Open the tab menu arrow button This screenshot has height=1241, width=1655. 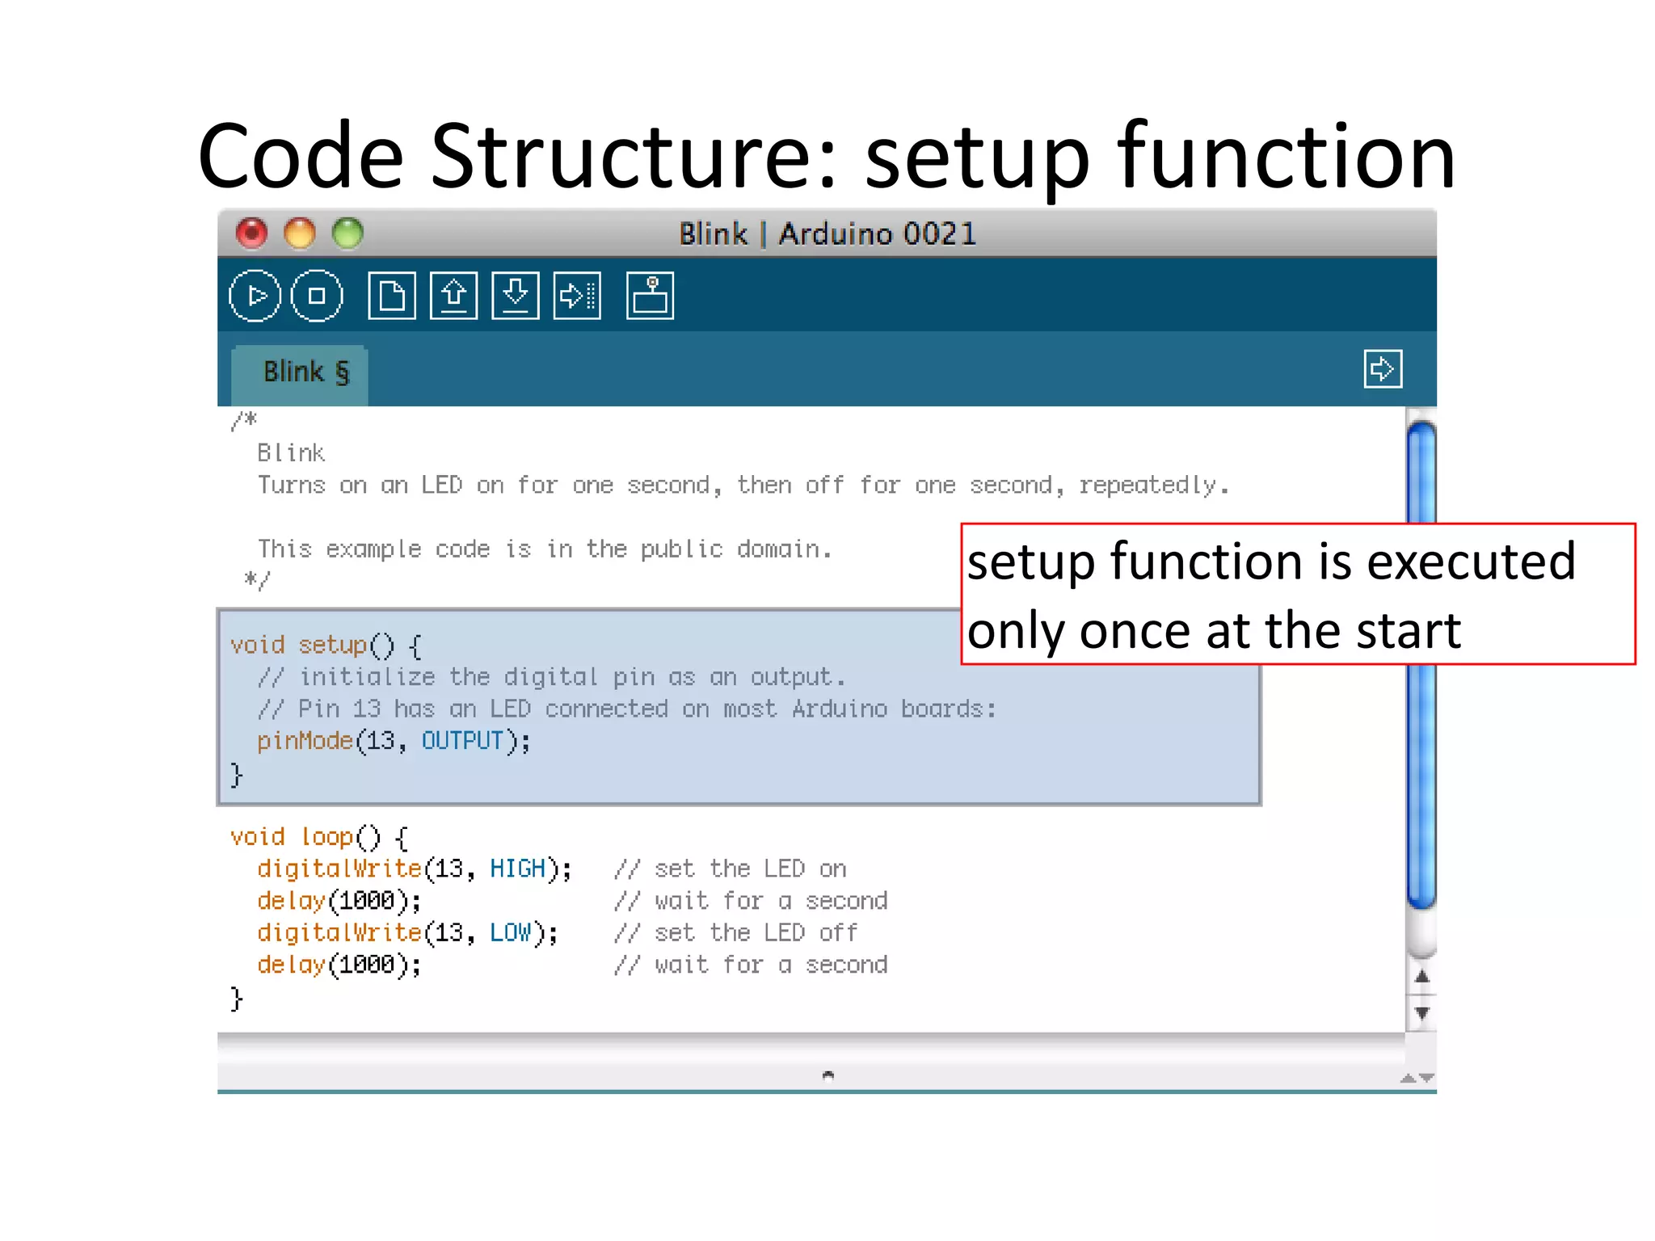[x=1382, y=369]
